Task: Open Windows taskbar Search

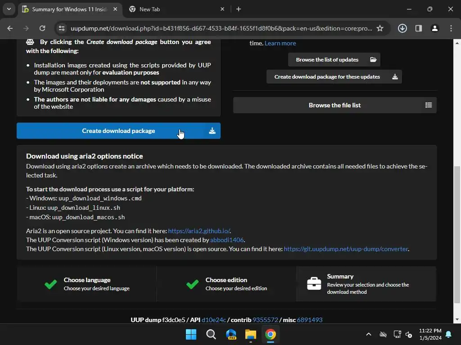Action: (211, 334)
